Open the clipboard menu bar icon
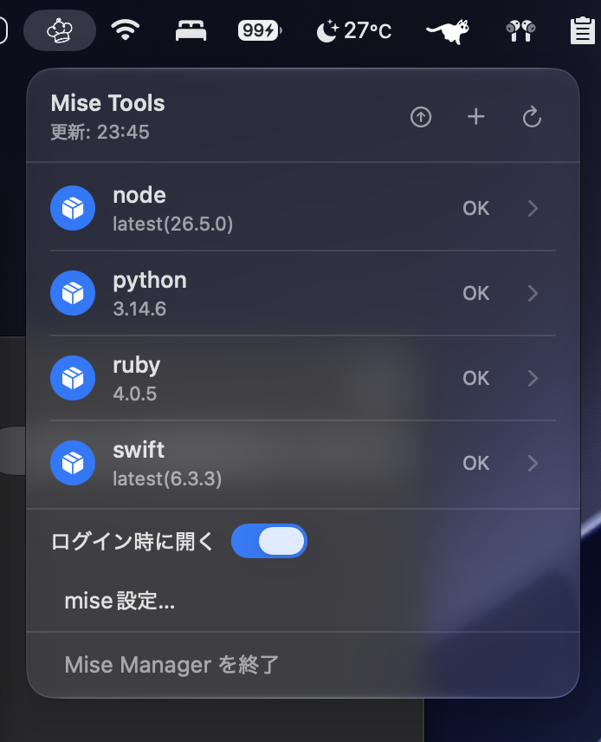This screenshot has width=601, height=742. click(582, 30)
